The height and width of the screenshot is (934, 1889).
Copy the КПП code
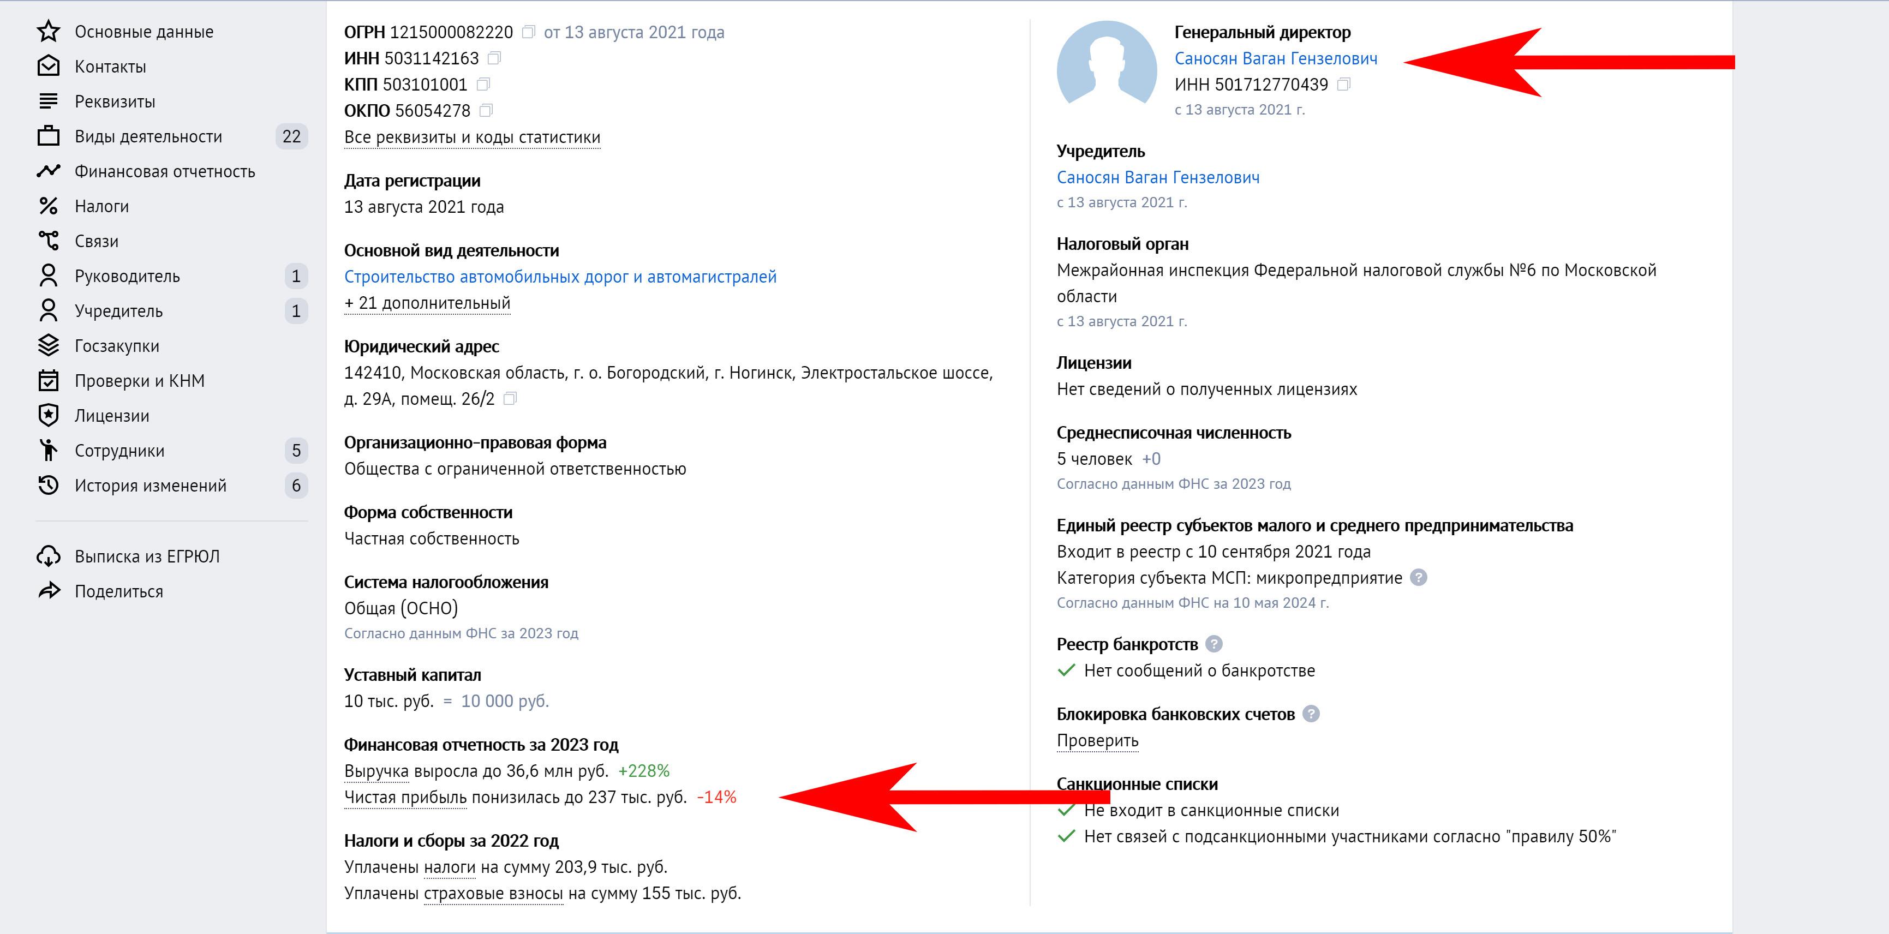(x=483, y=85)
